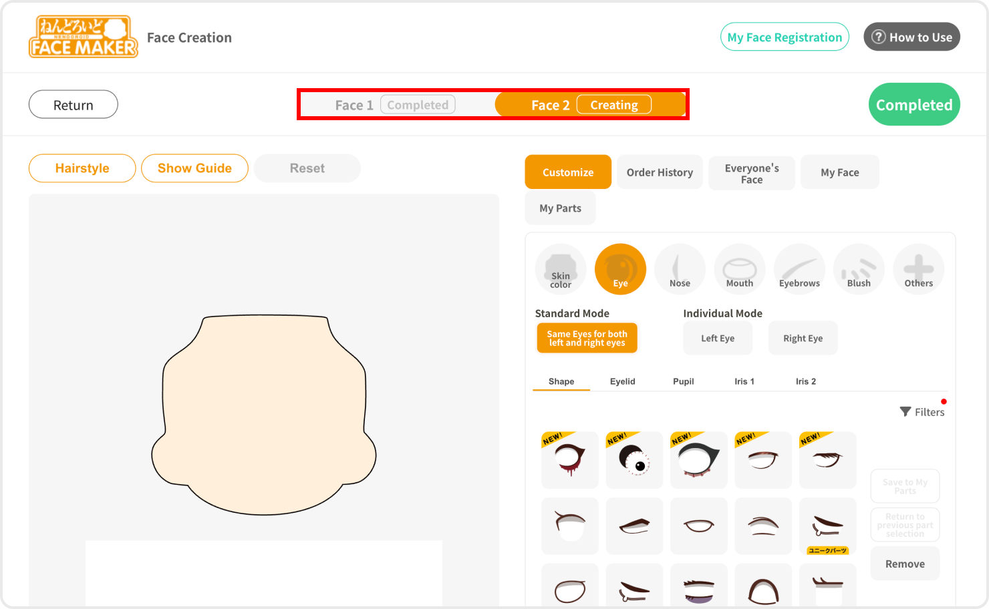Open the Blush parts category

point(859,269)
